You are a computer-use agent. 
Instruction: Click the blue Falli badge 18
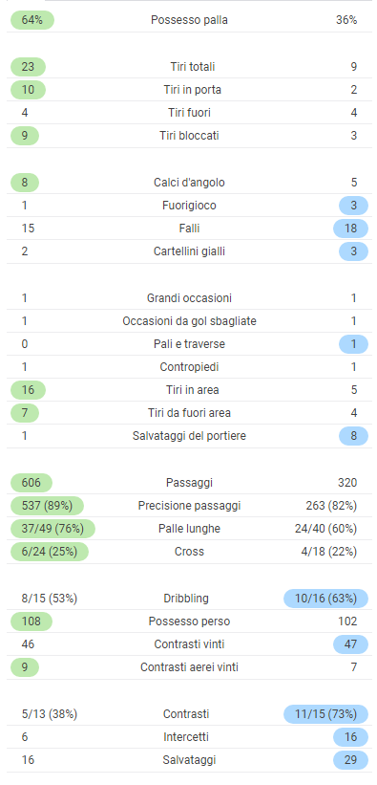point(350,229)
